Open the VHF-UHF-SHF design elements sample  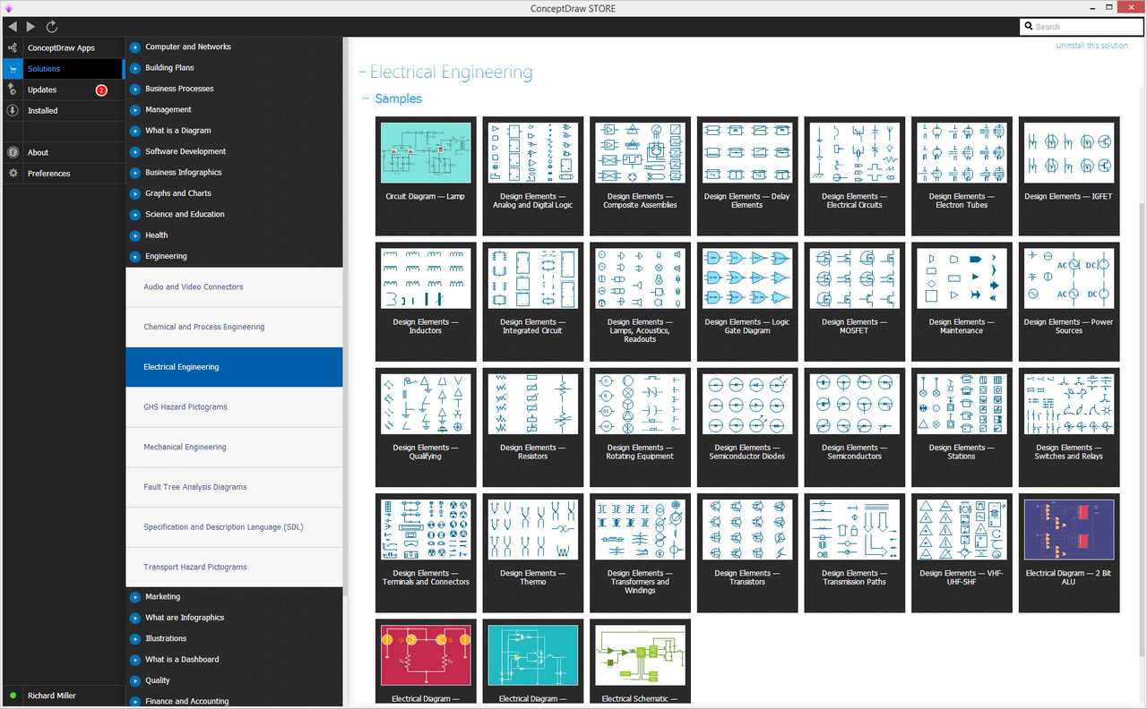coord(962,553)
